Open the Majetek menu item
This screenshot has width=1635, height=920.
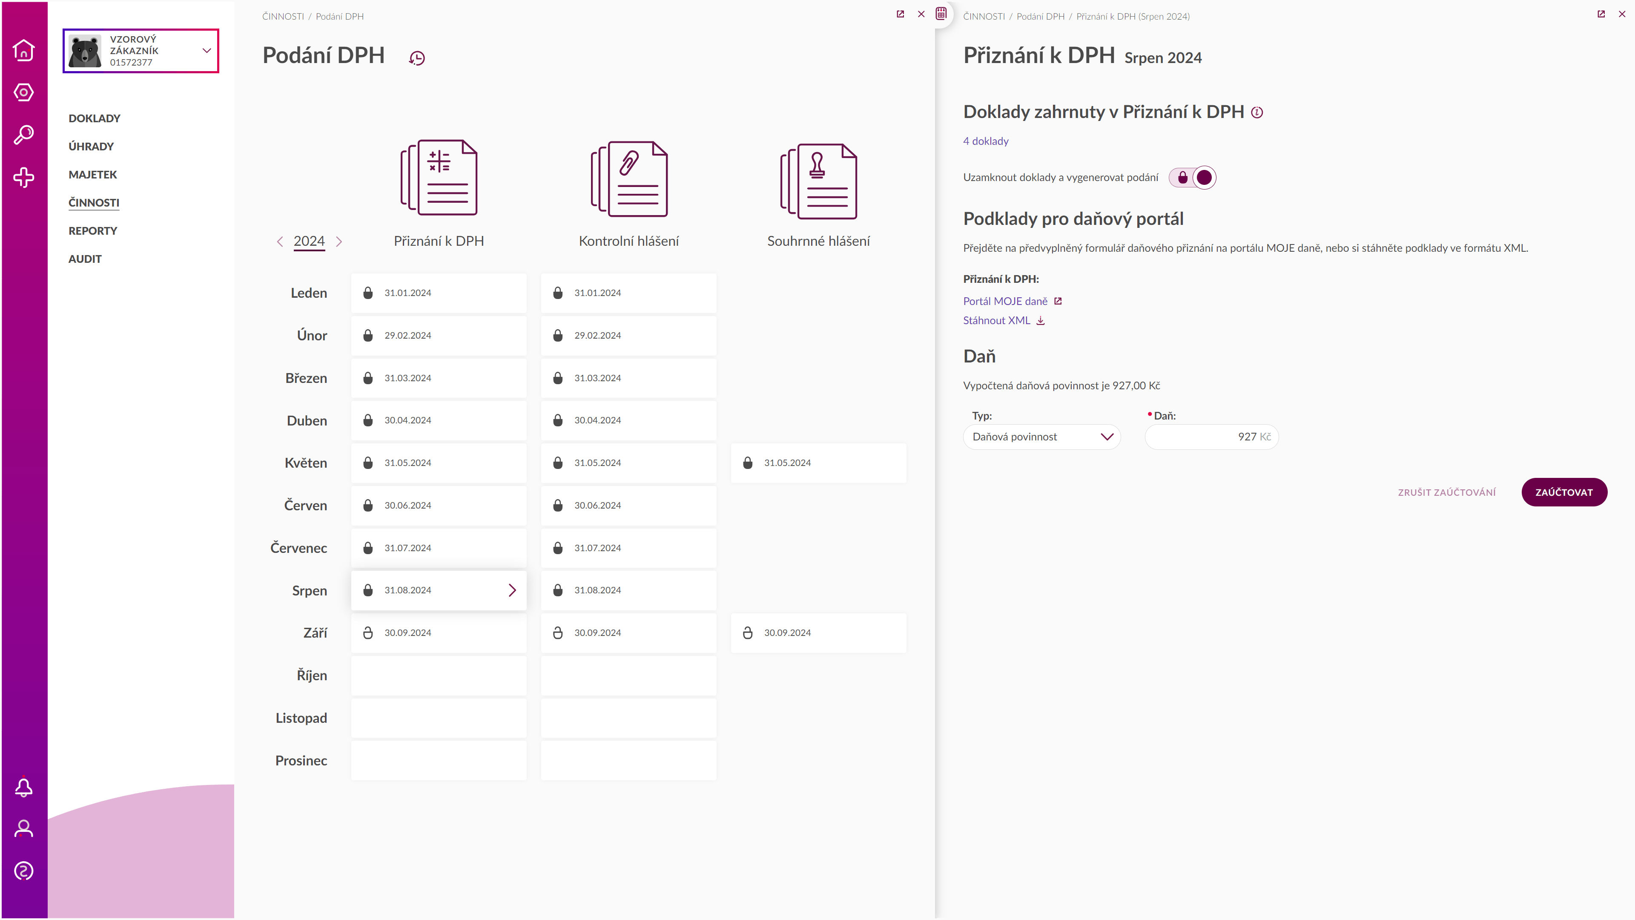pos(93,175)
